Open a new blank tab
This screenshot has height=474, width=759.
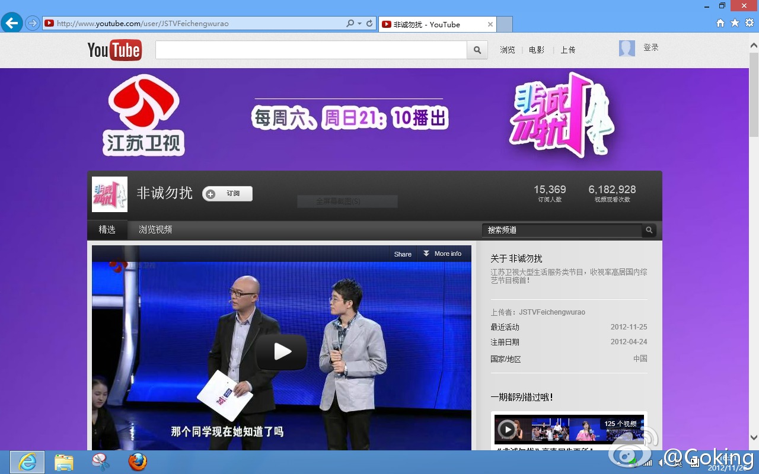point(505,24)
